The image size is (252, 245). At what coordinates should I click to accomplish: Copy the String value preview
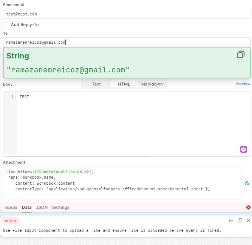pyautogui.click(x=241, y=54)
